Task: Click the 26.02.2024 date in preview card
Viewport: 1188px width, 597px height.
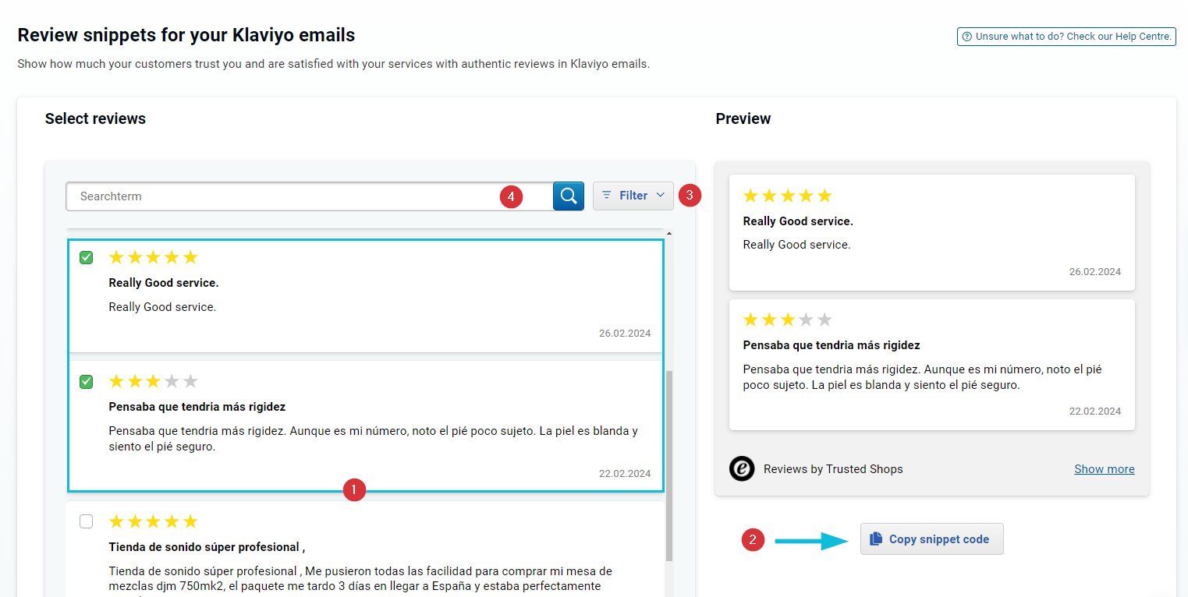Action: pos(1095,272)
